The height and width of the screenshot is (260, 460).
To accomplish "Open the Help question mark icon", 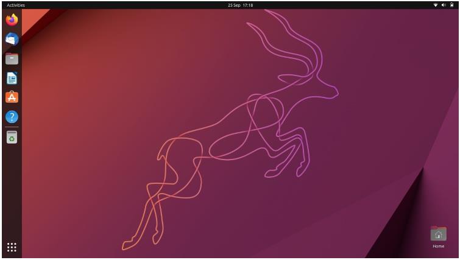I will point(12,117).
